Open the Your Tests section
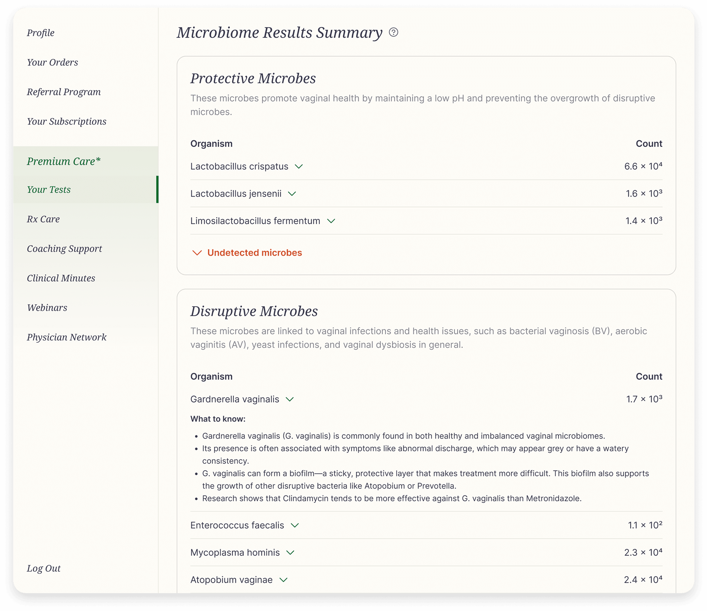This screenshot has height=611, width=707. click(x=49, y=190)
